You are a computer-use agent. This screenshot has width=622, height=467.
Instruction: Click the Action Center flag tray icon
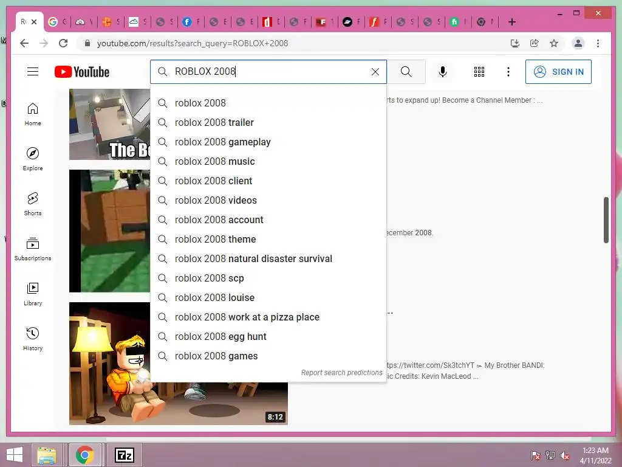coord(536,455)
